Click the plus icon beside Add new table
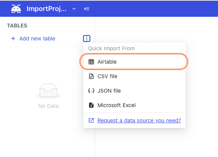 (13, 38)
